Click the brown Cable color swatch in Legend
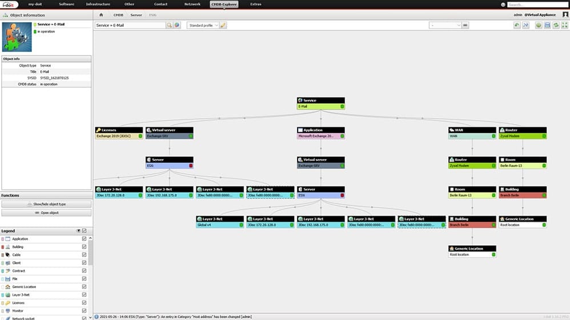 click(2, 255)
